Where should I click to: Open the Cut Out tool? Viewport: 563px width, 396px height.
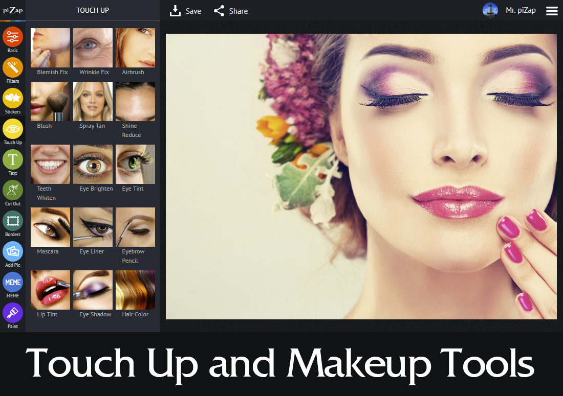[x=13, y=190]
